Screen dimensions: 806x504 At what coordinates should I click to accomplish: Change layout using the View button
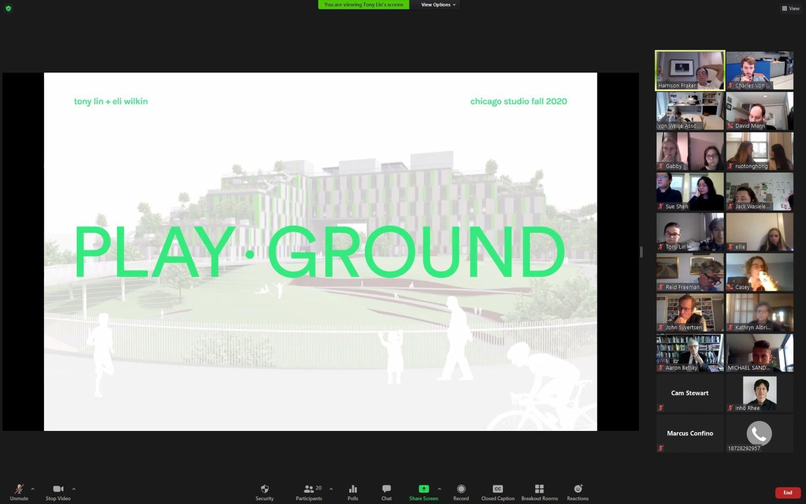pos(790,8)
